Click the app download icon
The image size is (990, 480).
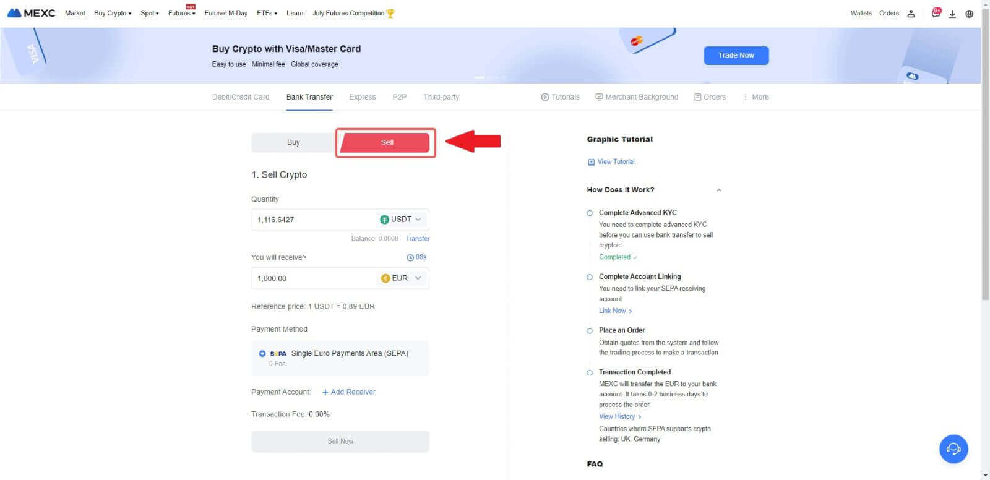pyautogui.click(x=952, y=14)
